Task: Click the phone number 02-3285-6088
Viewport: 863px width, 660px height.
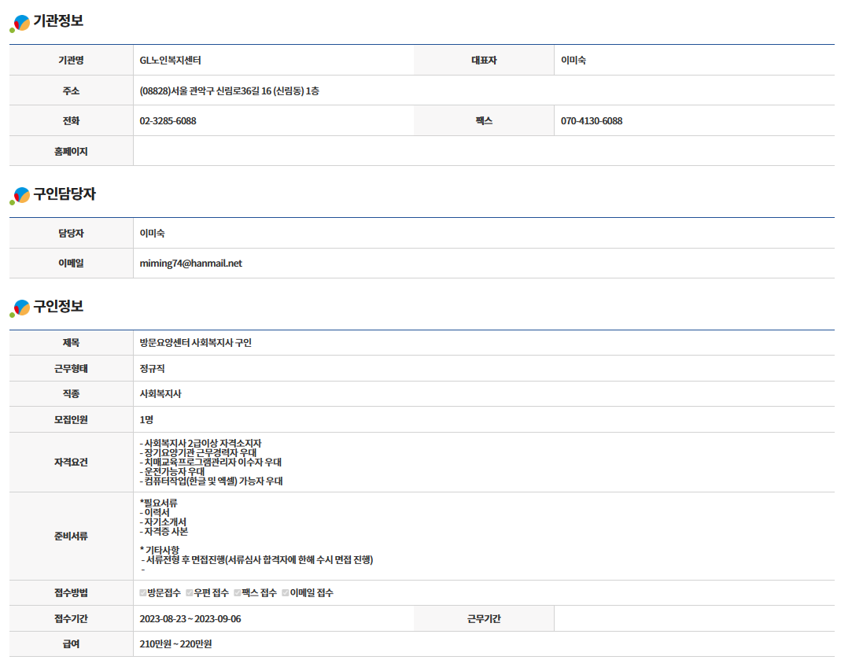Action: 168,121
